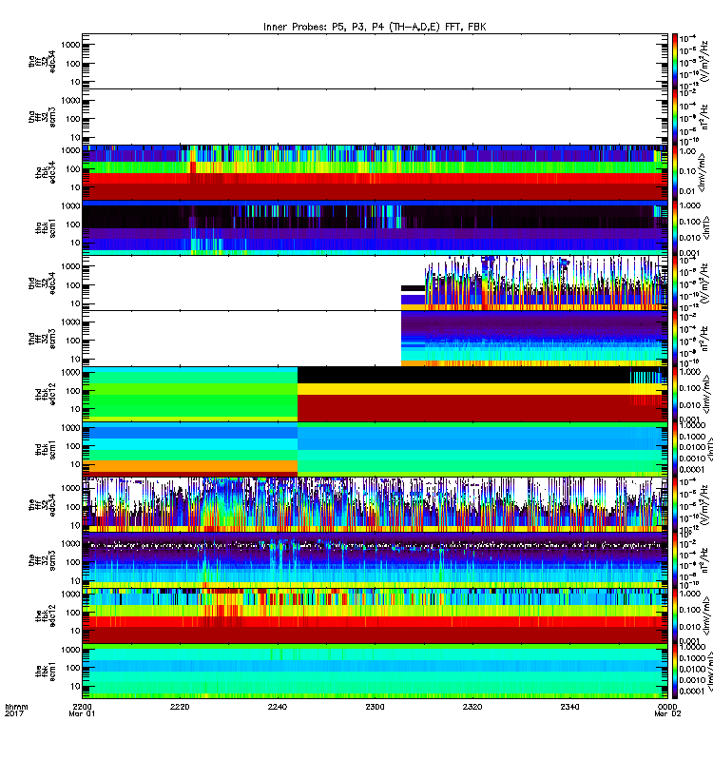This screenshot has height=761, width=713.
Task: Click the "thd fff 32 edc34" axis title
Action: [42, 283]
